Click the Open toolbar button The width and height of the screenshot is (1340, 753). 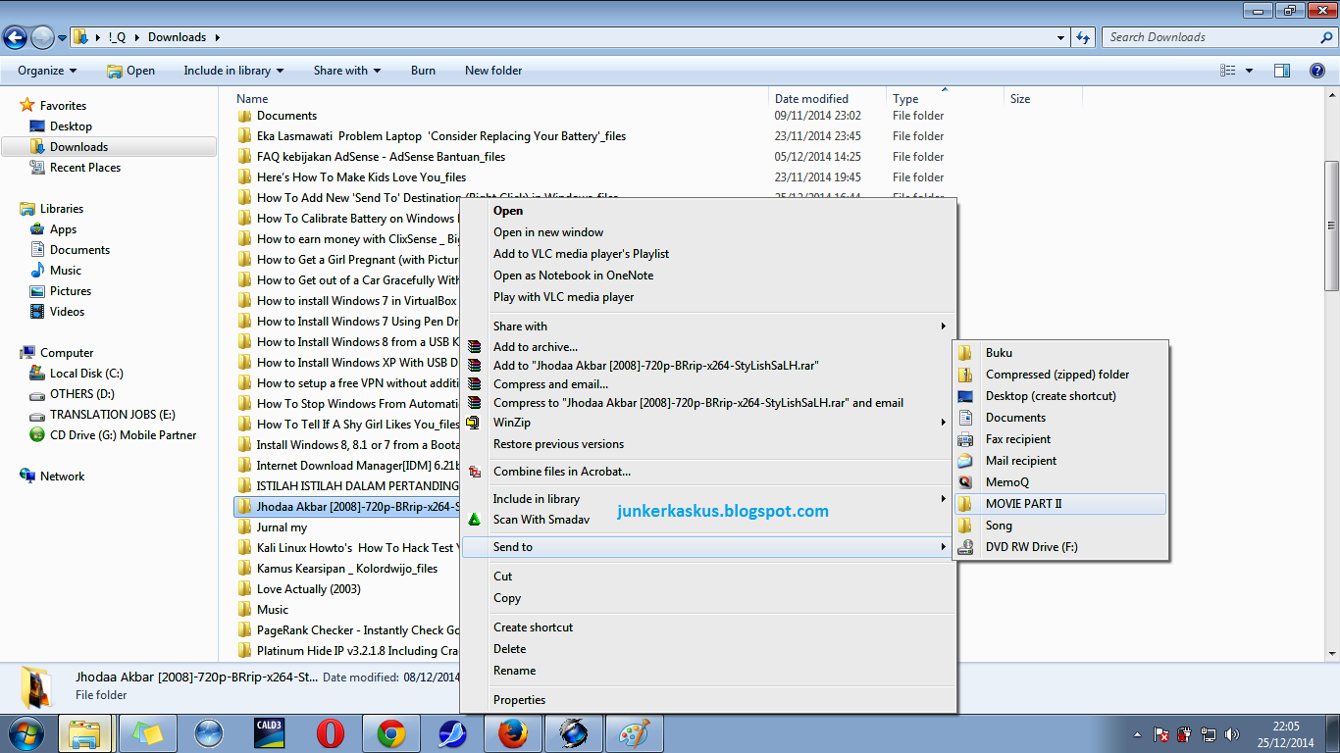[130, 71]
